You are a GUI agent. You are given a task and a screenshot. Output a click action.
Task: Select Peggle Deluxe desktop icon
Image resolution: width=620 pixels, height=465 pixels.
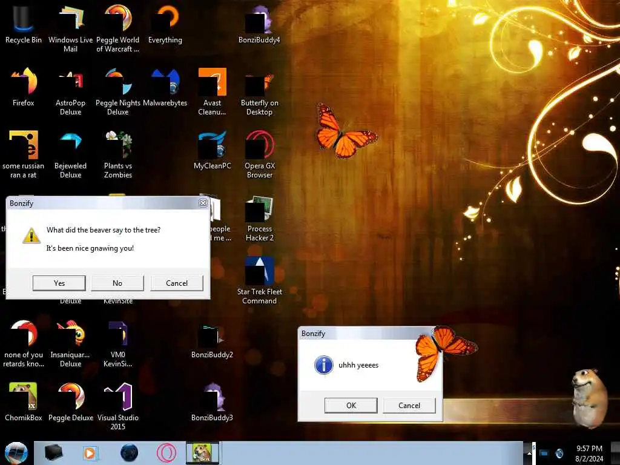pos(71,401)
